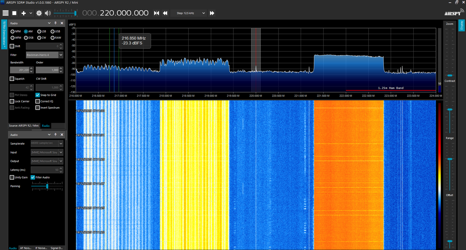Click the Bandwidth value field
This screenshot has height=250, width=466.
[22, 70]
